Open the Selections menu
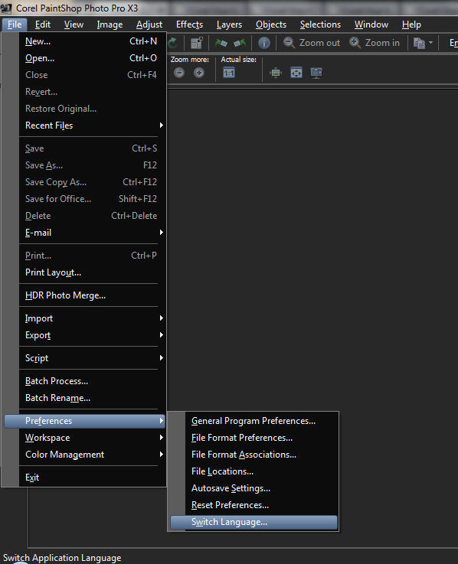 coord(320,24)
